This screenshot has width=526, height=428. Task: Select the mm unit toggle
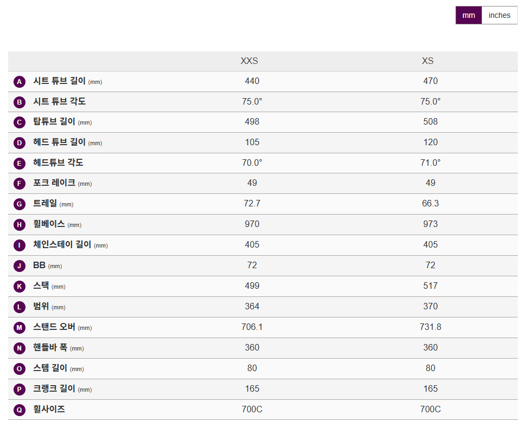point(469,15)
